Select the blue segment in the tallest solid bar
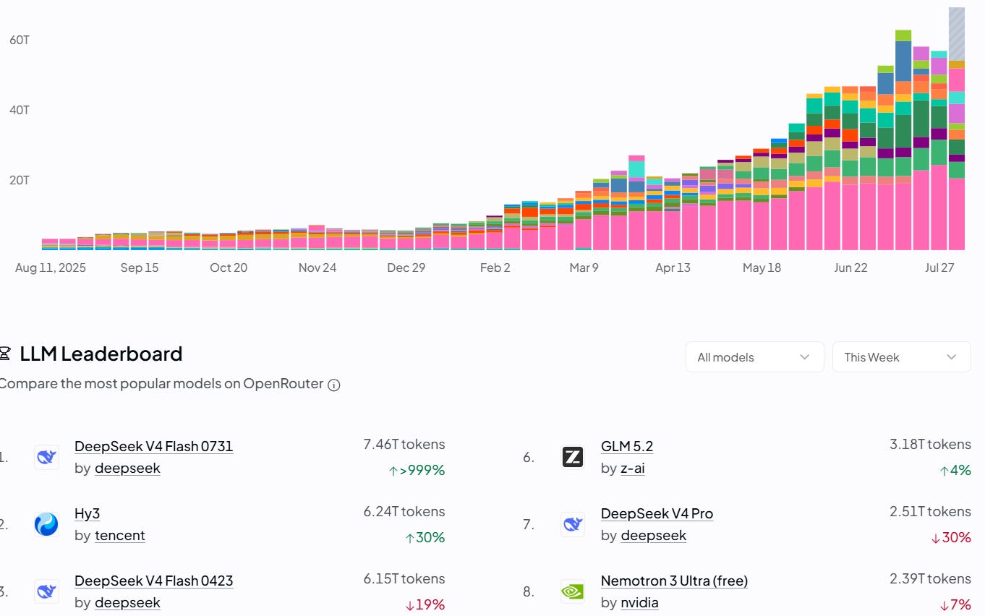This screenshot has height=616, width=985. tap(903, 61)
